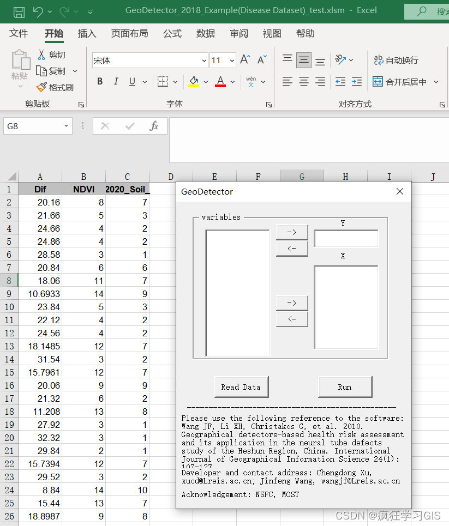Open the clipboard (剪贴板) dialog launcher
This screenshot has width=449, height=526.
pos(81,105)
